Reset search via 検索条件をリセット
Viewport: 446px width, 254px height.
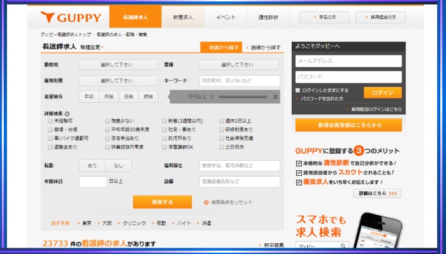click(x=231, y=203)
